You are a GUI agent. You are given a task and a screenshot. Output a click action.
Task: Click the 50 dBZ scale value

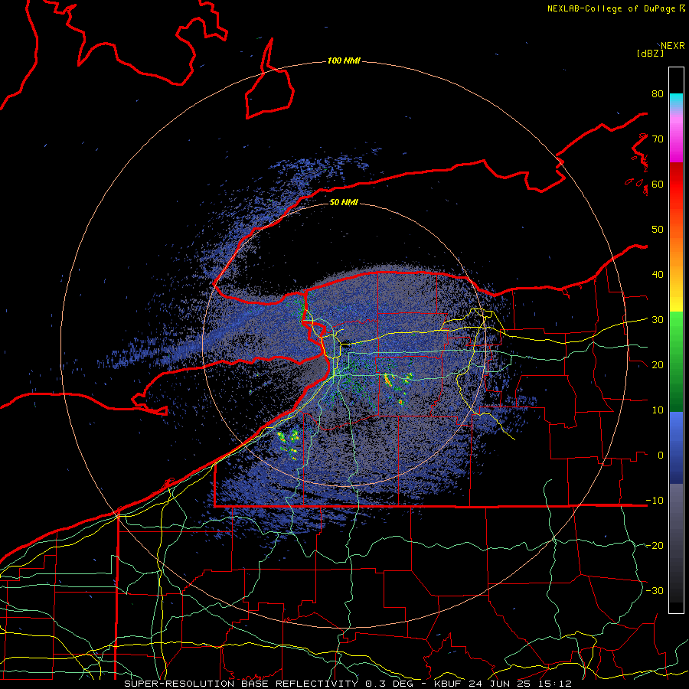coord(658,230)
